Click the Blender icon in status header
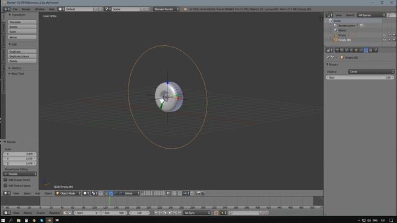Viewport: 397px width, 223px height. (185, 9)
